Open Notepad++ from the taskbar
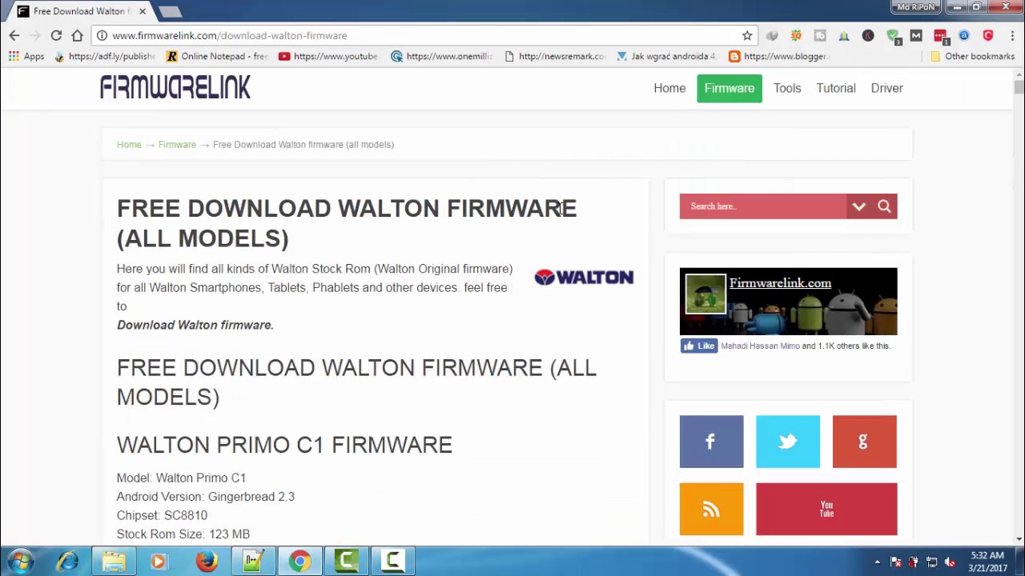 253,562
